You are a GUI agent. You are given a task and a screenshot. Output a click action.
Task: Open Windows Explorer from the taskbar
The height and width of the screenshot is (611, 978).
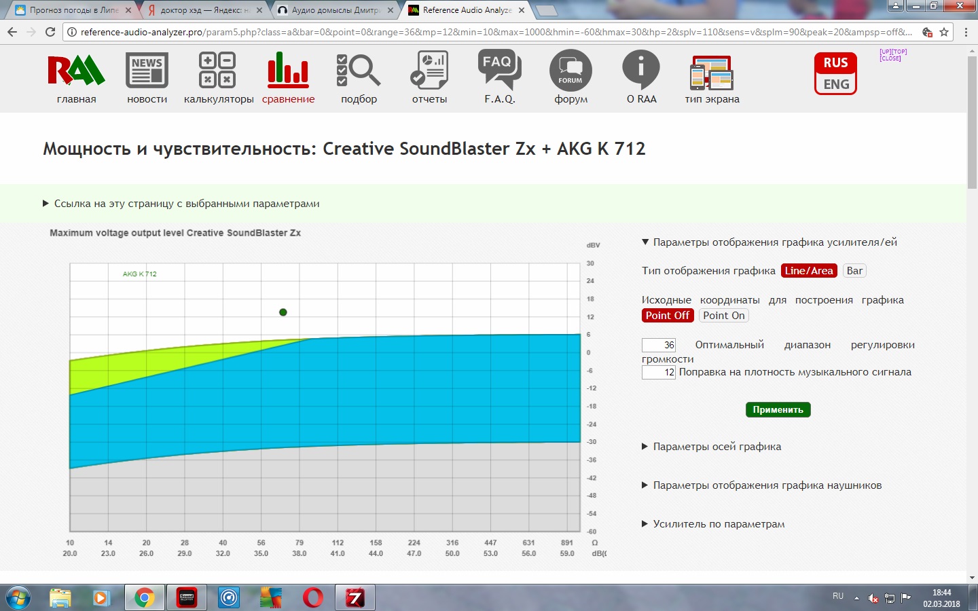tap(60, 598)
